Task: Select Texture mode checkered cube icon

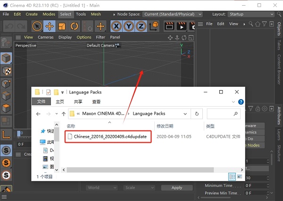Action: click(x=6, y=71)
